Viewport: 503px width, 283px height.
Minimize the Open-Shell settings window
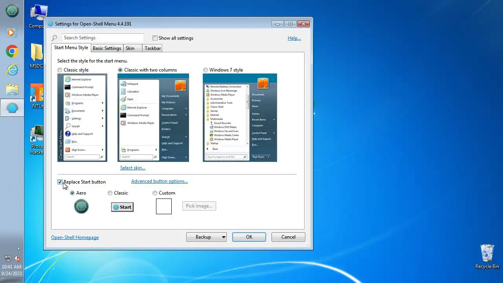point(277,24)
